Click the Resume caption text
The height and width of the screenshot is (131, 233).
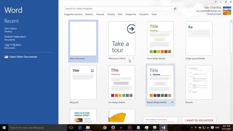[189, 102]
